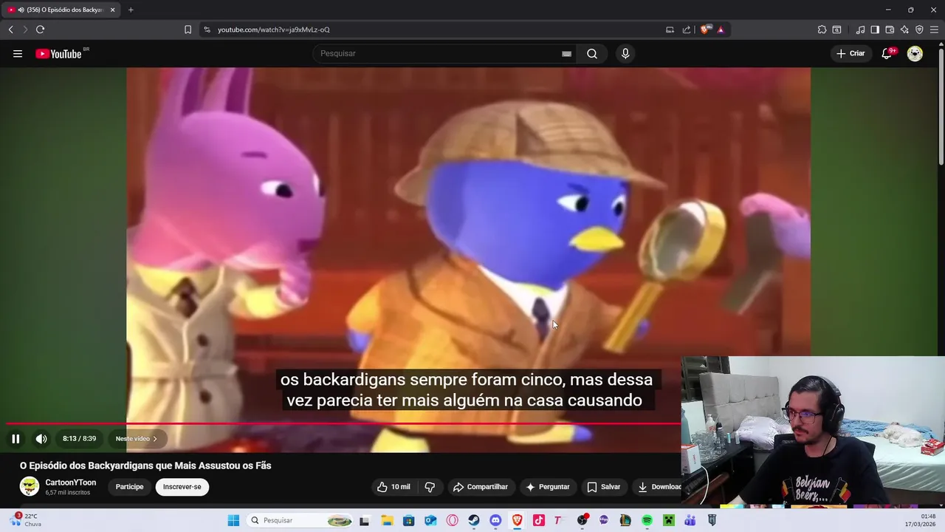
Task: Like the video with 10 mil thumbs up
Action: 394,487
